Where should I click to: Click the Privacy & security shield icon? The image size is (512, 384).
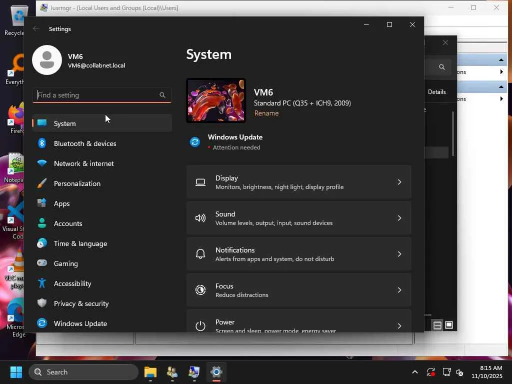[42, 303]
